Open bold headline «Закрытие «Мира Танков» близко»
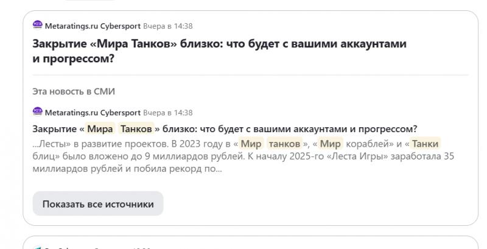This screenshot has width=487, height=249. [219, 51]
